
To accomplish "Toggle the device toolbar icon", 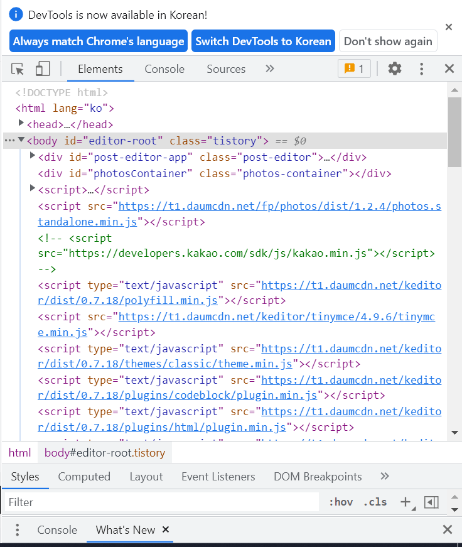I will (43, 68).
